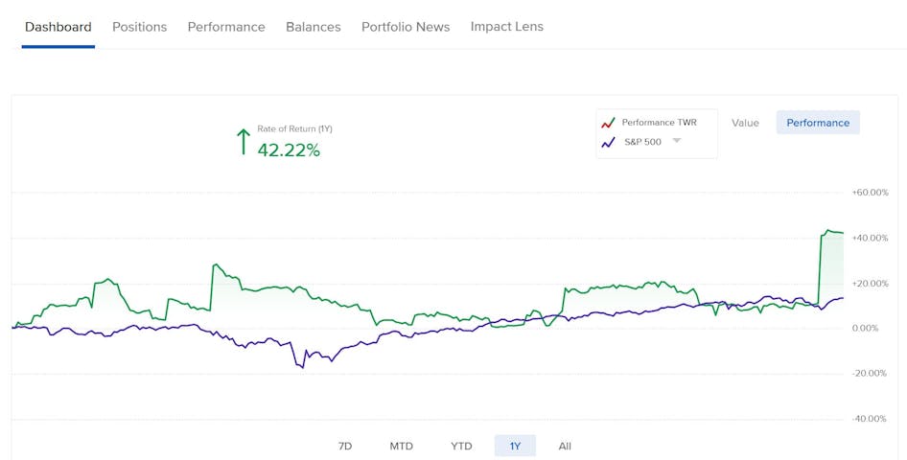Pick the 1Y time range
Screen dimensions: 907x460
(515, 446)
